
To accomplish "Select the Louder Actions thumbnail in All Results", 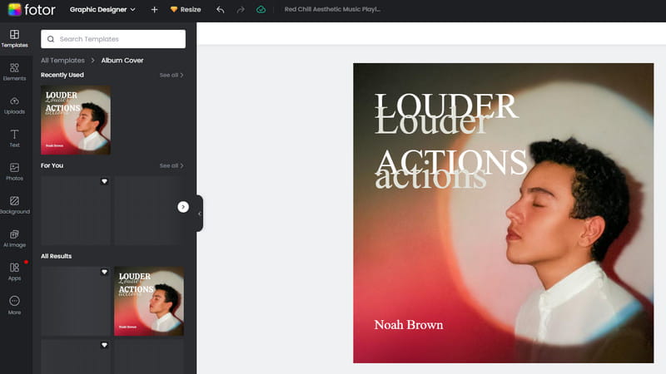I will point(149,301).
